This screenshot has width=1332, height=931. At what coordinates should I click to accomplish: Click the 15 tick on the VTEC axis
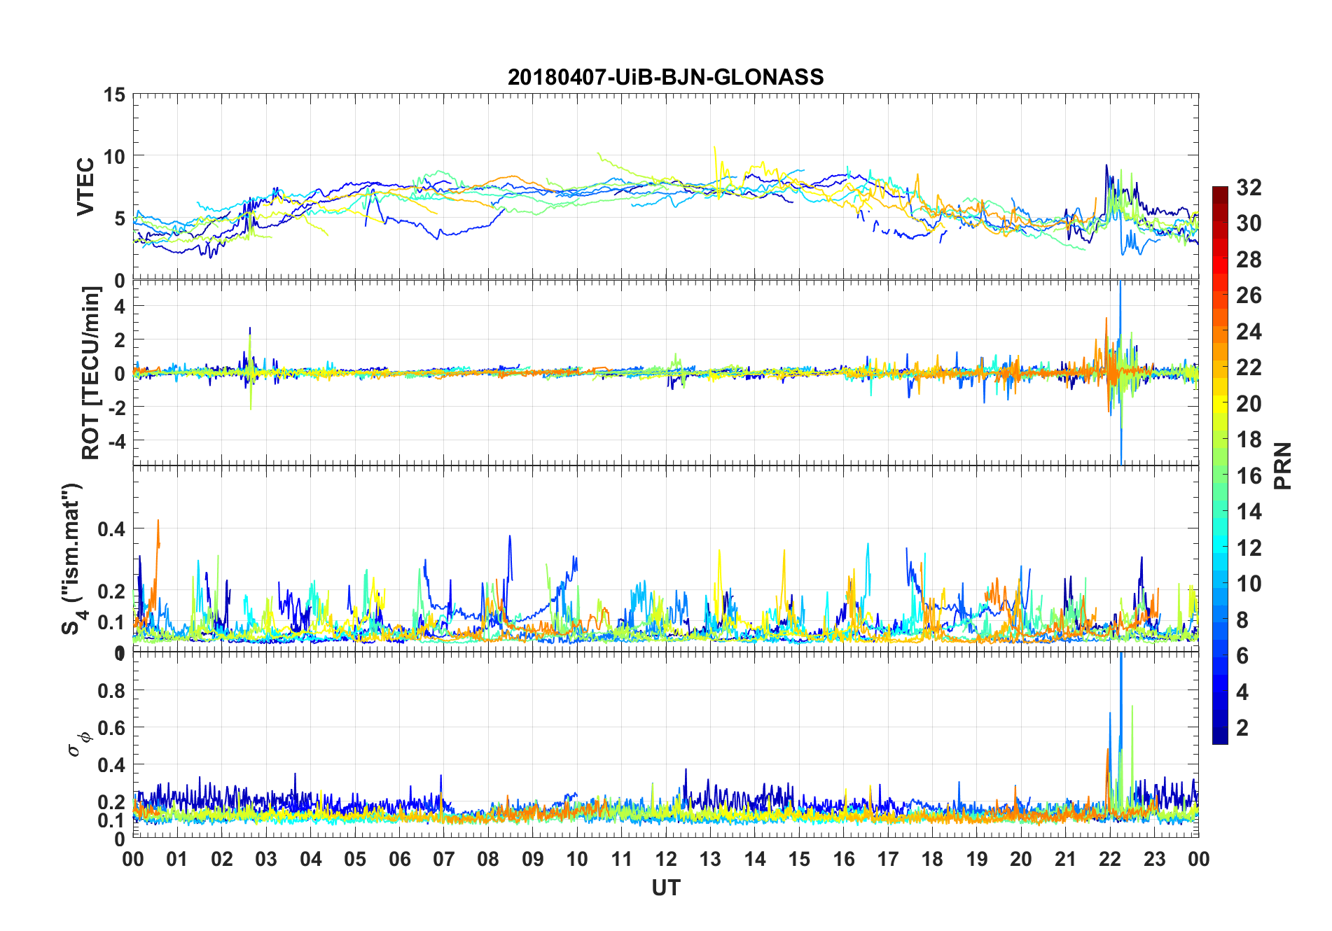[x=114, y=94]
